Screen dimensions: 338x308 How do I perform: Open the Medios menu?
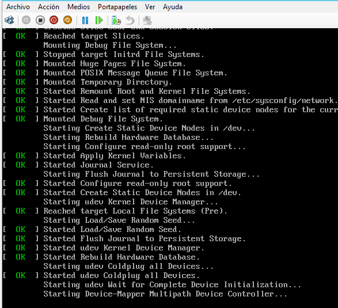(78, 7)
